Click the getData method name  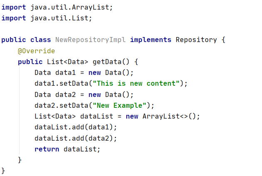pos(107,62)
